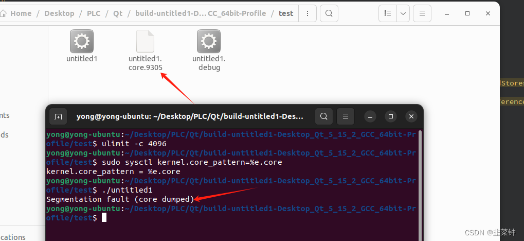Minimize the file manager window
Screen dimensions: 524x241
click(x=447, y=13)
